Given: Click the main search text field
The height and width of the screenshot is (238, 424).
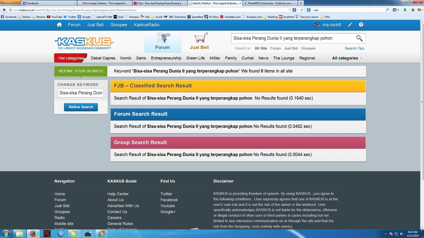Looking at the screenshot, I should click(293, 38).
